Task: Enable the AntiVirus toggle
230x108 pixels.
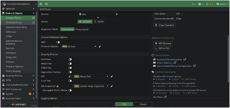Action: (70, 59)
